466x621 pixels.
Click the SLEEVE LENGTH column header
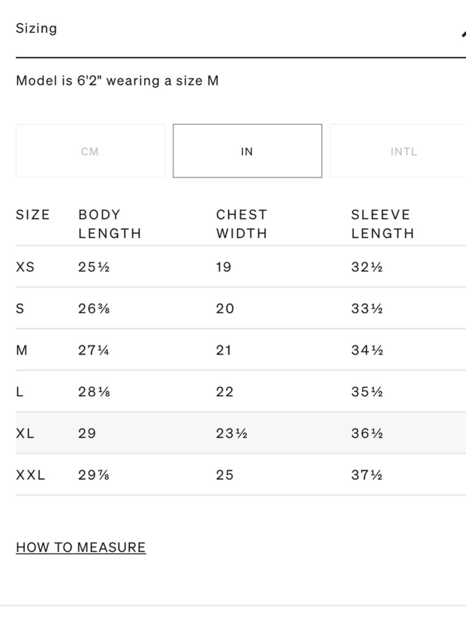point(383,224)
